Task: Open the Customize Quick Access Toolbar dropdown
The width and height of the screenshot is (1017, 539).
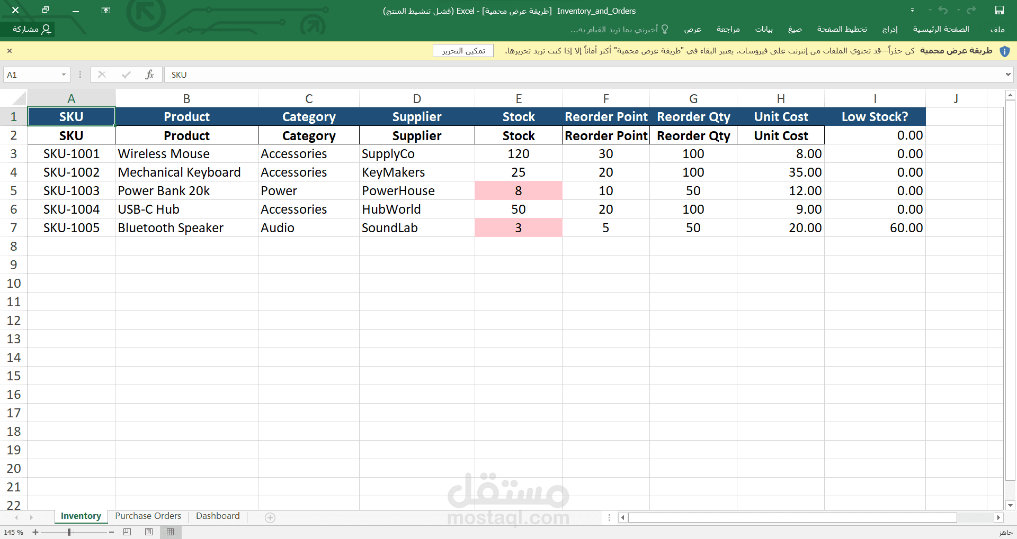Action: point(912,11)
